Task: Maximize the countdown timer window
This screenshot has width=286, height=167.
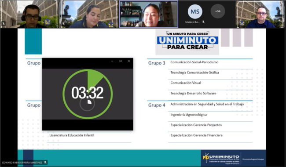Action: 121,61
